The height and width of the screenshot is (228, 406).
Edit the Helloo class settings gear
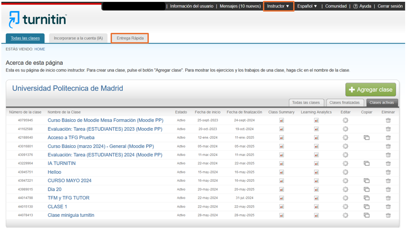pos(346,172)
